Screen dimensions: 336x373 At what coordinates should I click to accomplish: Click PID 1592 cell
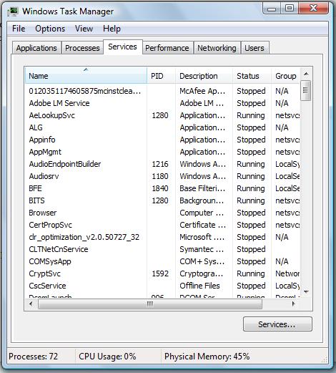tap(160, 273)
